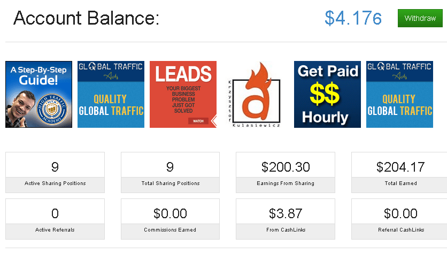Open the rightmost Quality Global Traffic banner

click(x=399, y=94)
